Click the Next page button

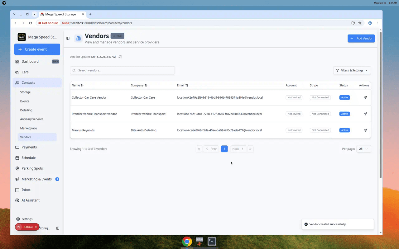(238, 149)
